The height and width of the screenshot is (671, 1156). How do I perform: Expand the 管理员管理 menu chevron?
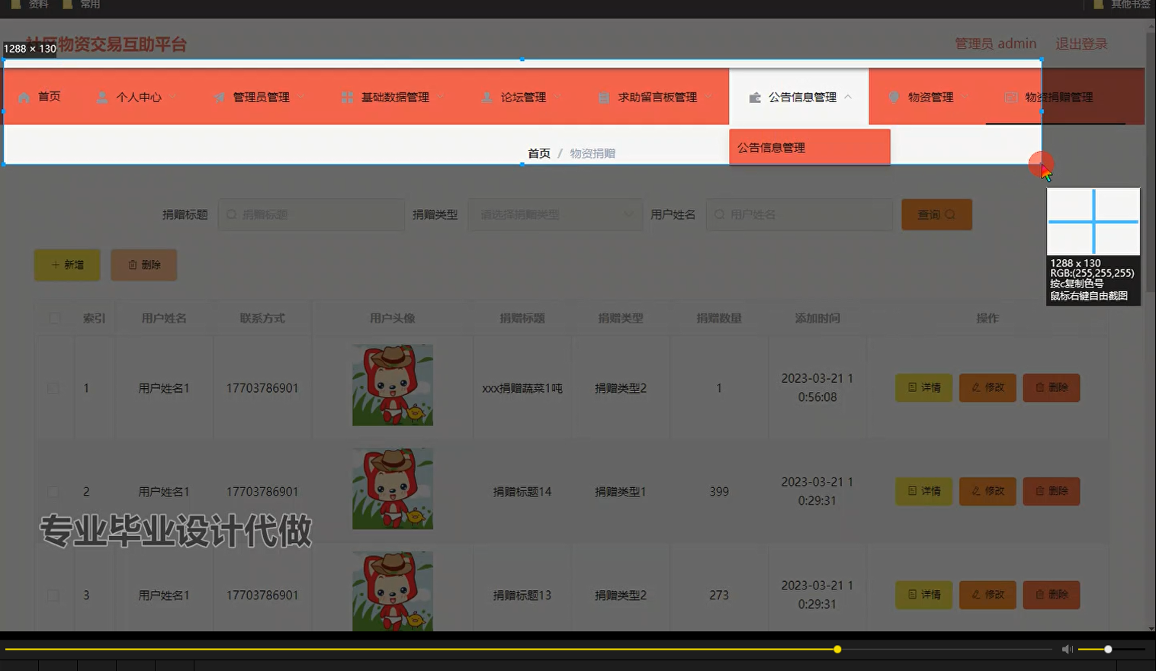point(301,97)
